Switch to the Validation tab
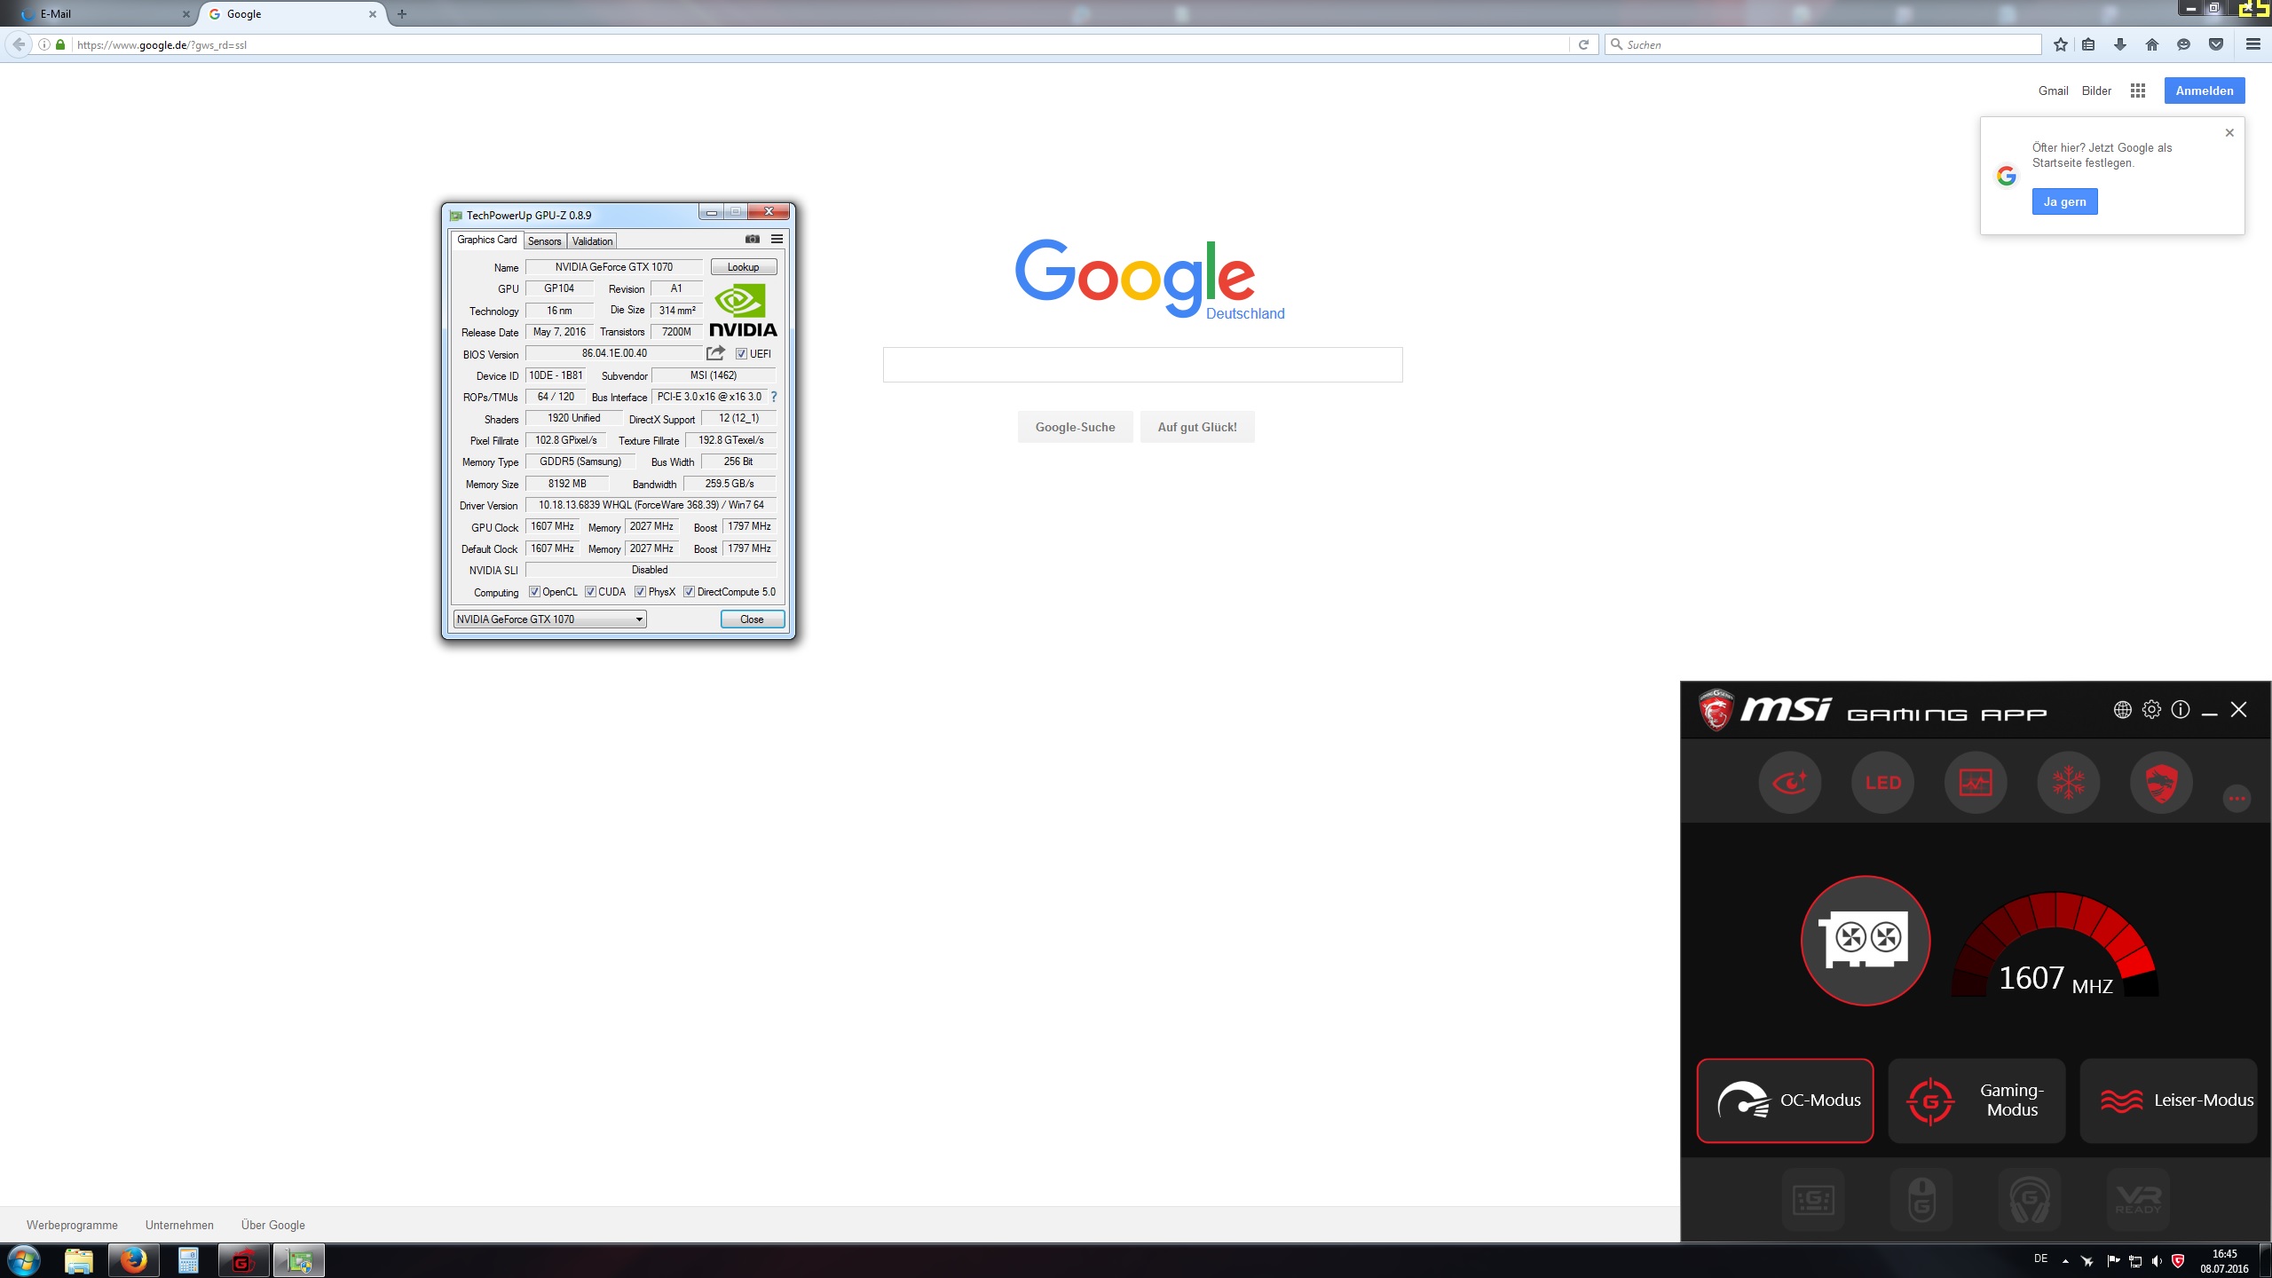This screenshot has width=2272, height=1278. pos(592,241)
